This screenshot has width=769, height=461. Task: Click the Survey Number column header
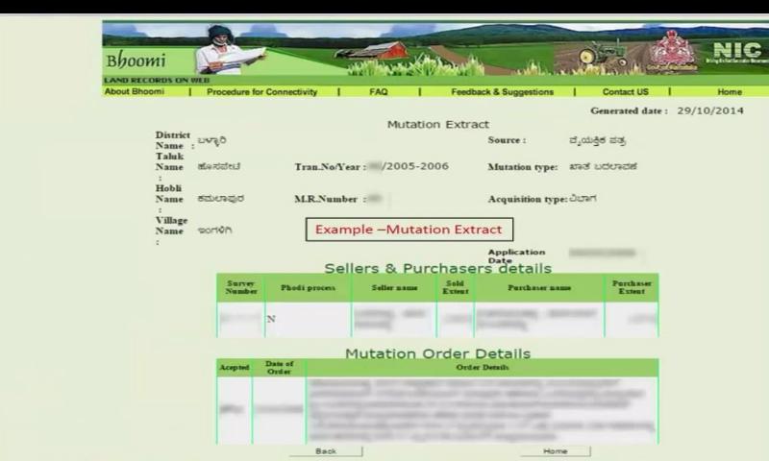click(241, 287)
